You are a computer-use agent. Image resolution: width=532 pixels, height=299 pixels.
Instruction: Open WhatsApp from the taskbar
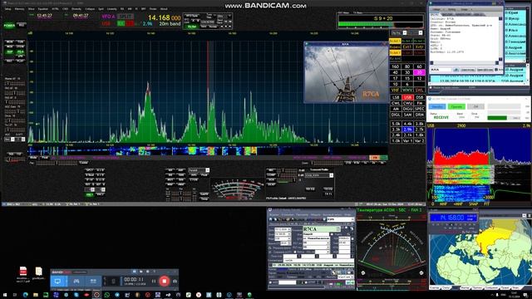click(x=107, y=295)
